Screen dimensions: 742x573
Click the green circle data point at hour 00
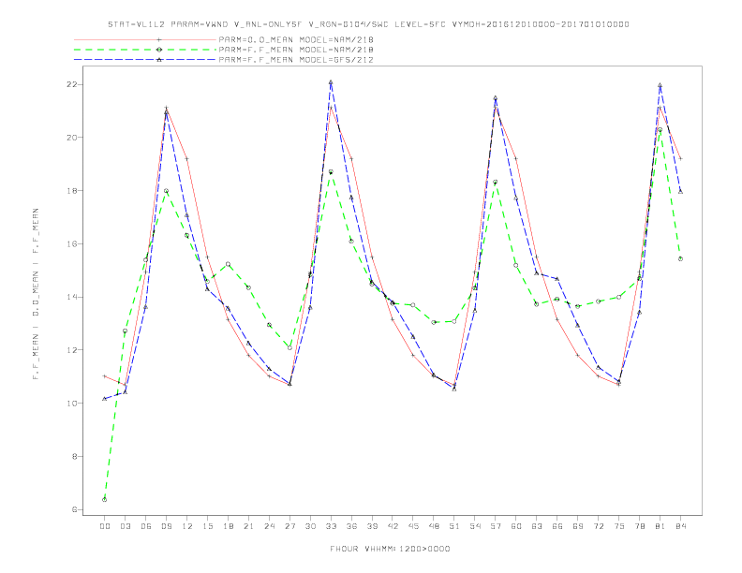(105, 500)
